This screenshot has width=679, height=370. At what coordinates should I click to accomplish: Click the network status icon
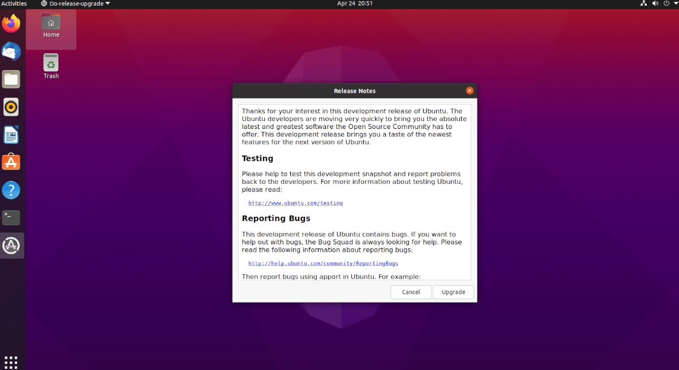coord(643,3)
